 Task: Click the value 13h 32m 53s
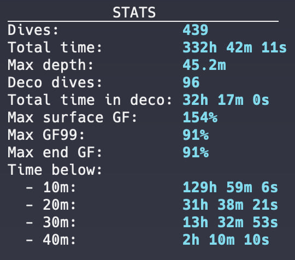point(231,222)
